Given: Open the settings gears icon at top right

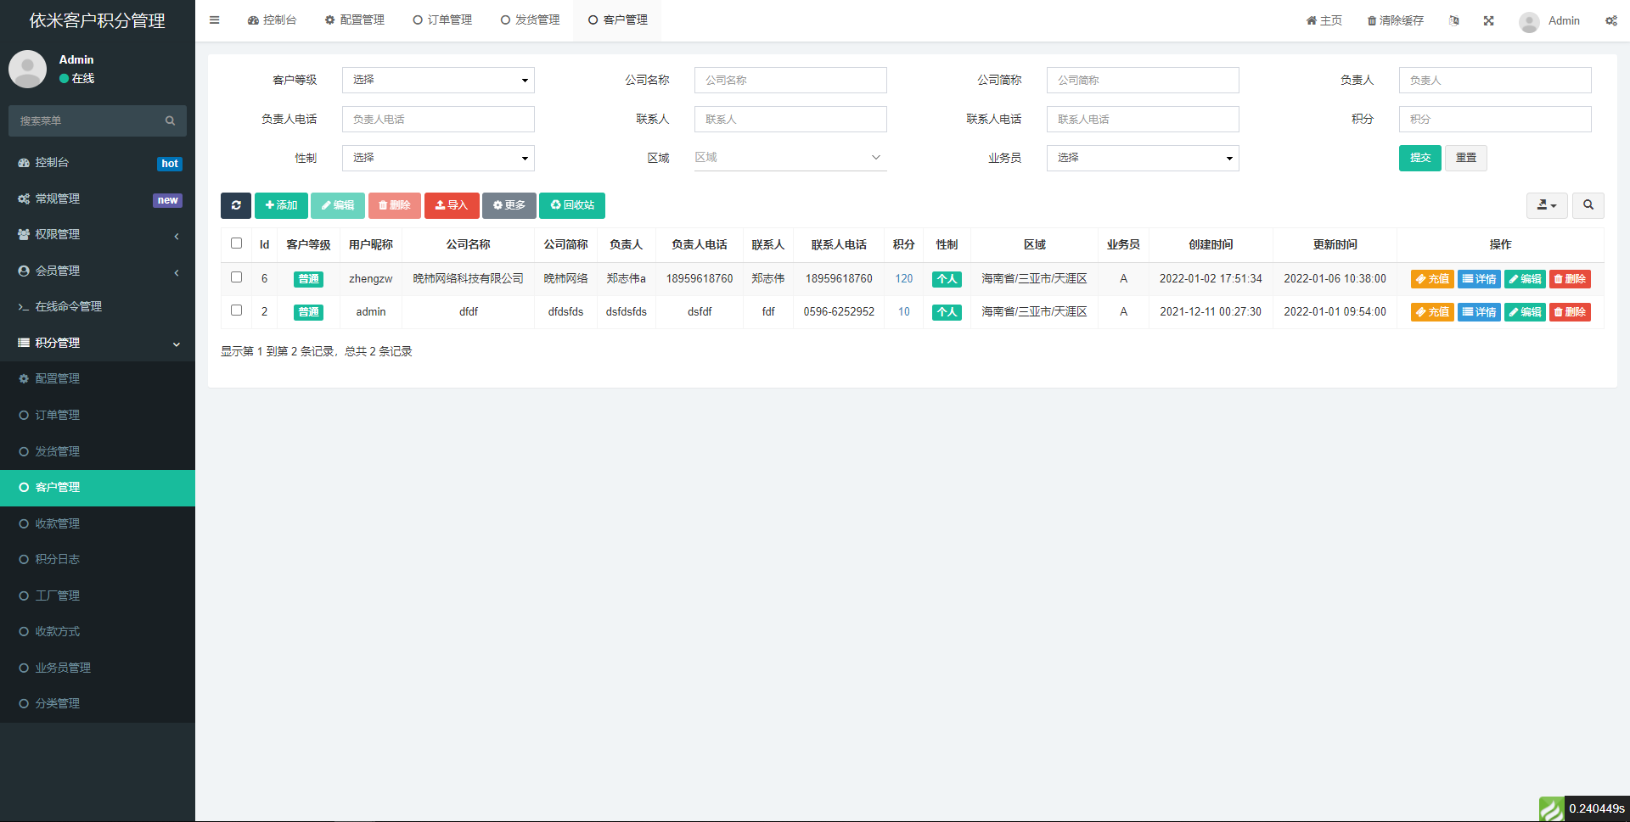Looking at the screenshot, I should pos(1610,20).
